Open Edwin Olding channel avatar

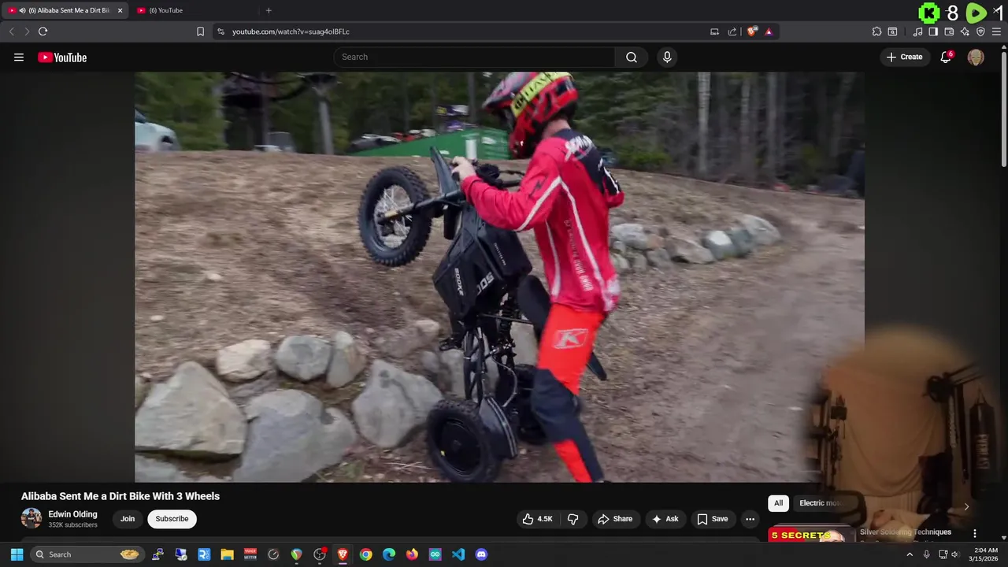click(31, 518)
